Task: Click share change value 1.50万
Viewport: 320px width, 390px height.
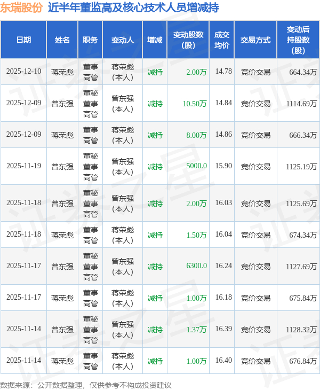Action: pyautogui.click(x=196, y=235)
